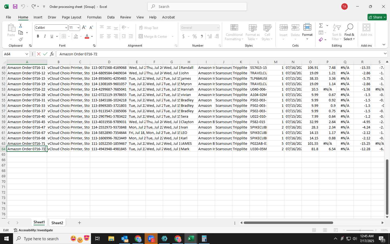
Task: Click the Redo arrow icon
Action: [x=33, y=7]
